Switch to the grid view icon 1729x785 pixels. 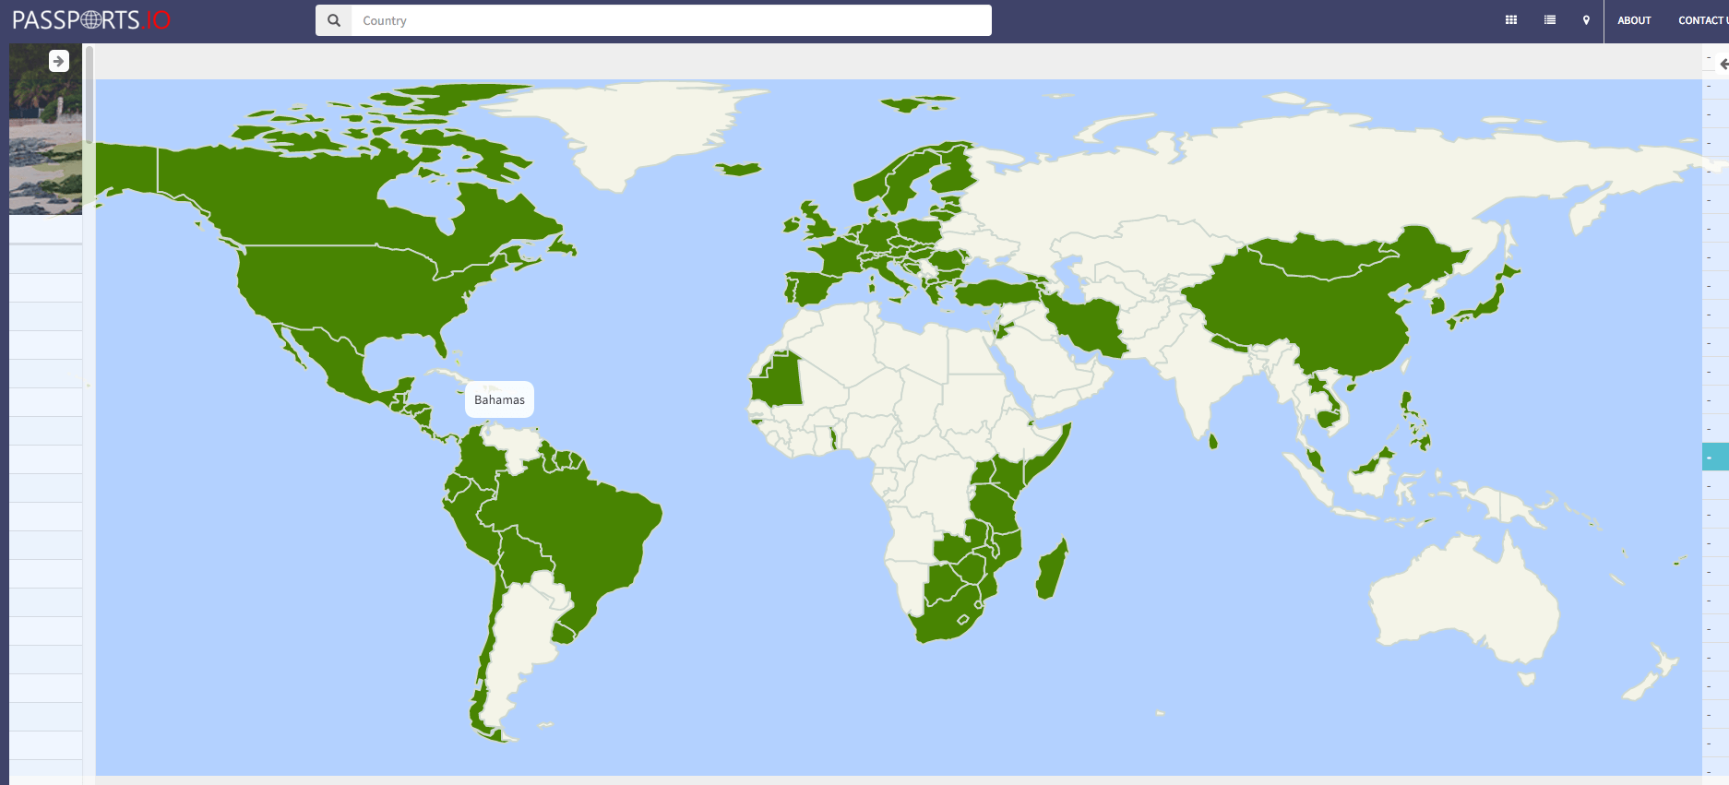click(1510, 20)
